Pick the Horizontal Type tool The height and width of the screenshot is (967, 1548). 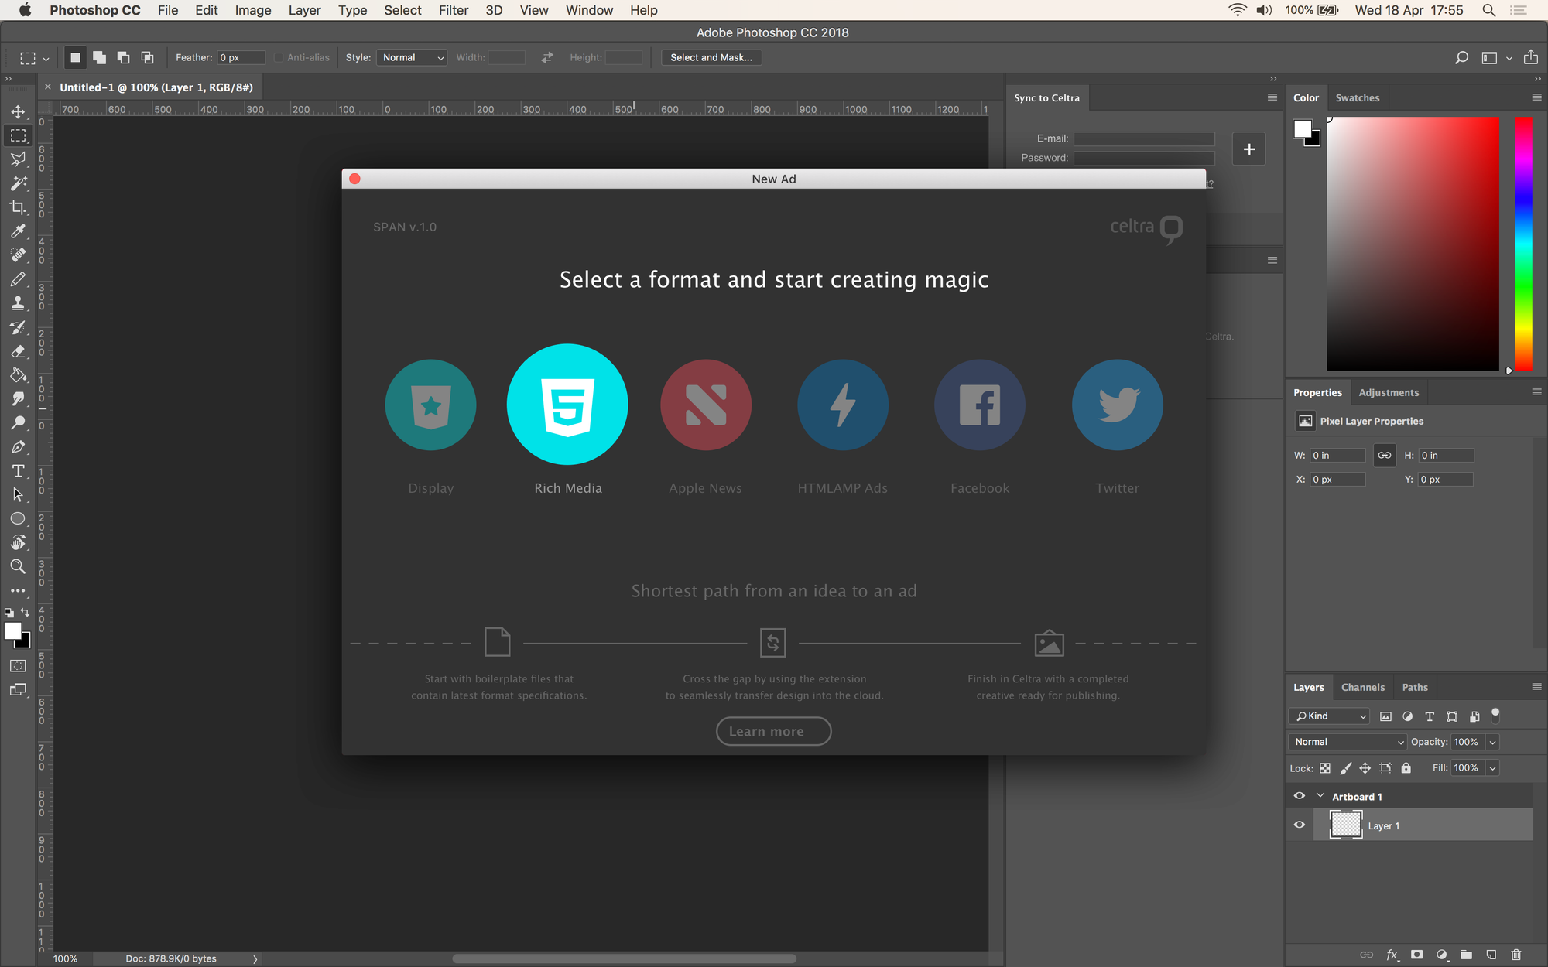[x=18, y=471]
